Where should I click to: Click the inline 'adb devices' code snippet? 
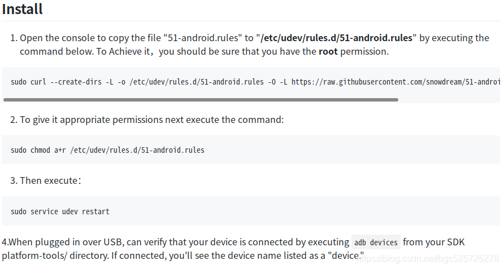(376, 242)
